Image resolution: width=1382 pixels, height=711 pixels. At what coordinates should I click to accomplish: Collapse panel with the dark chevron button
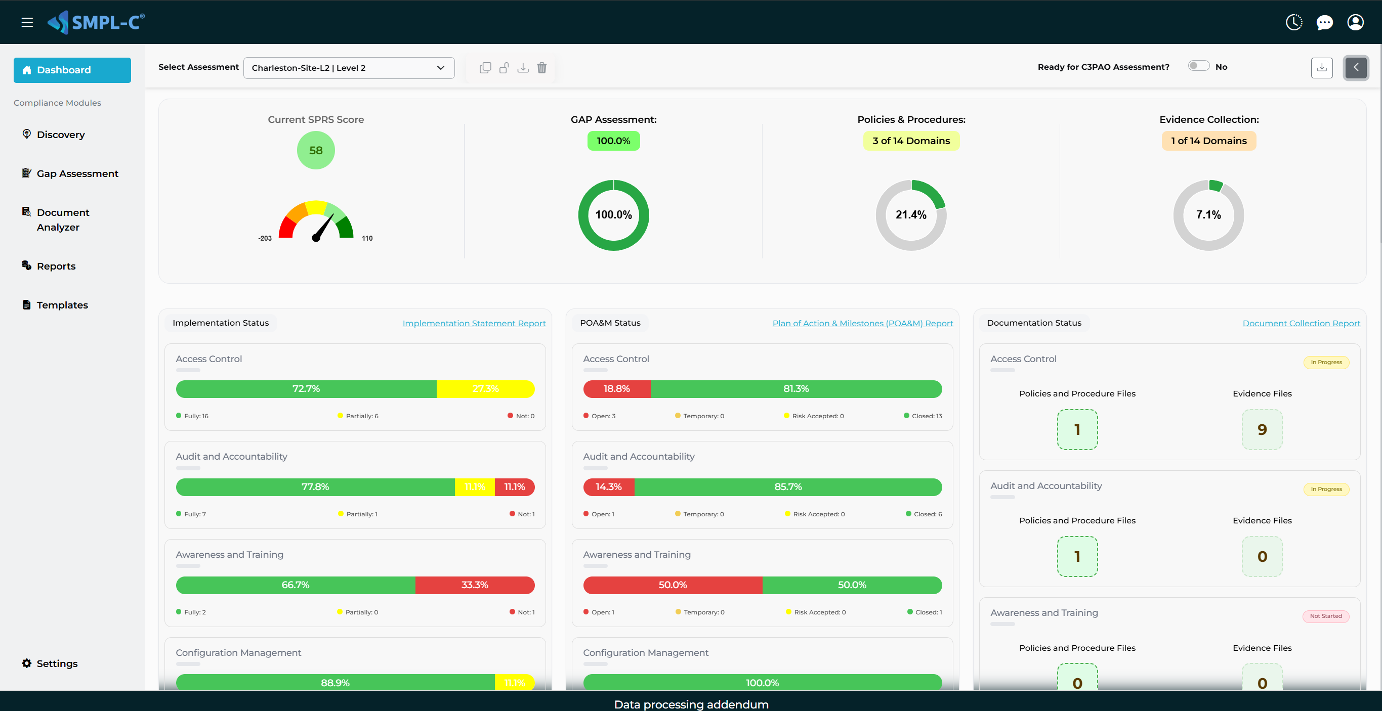pos(1356,68)
